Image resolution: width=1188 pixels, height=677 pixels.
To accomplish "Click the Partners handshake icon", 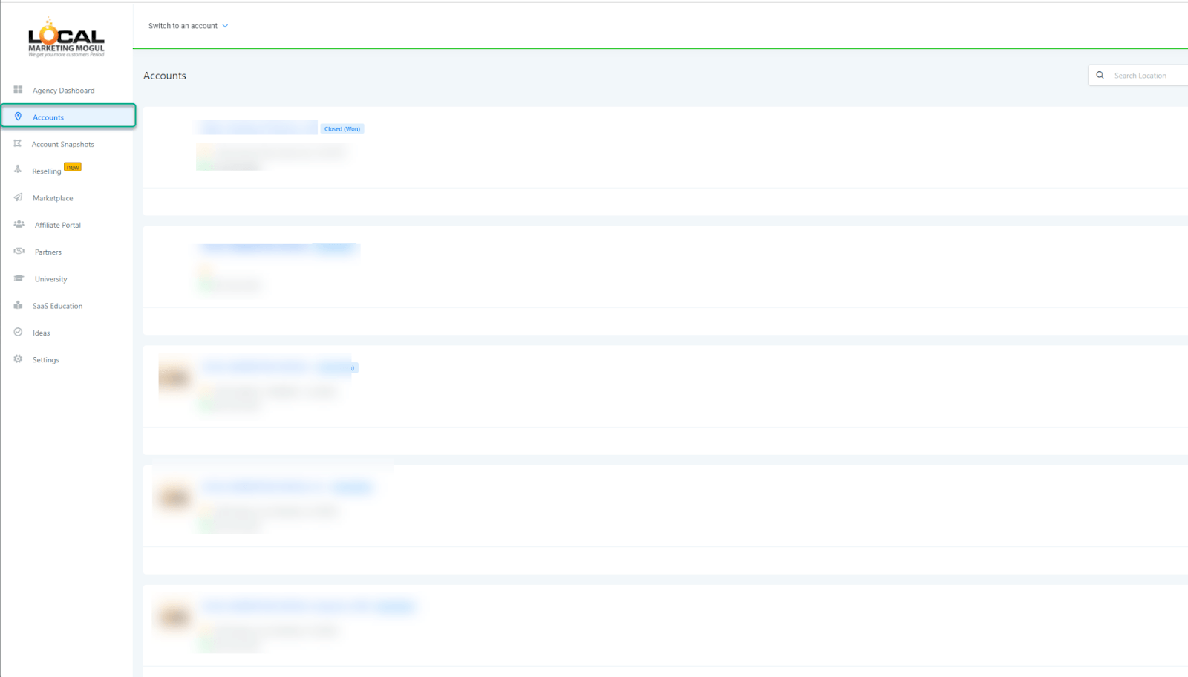I will tap(19, 251).
